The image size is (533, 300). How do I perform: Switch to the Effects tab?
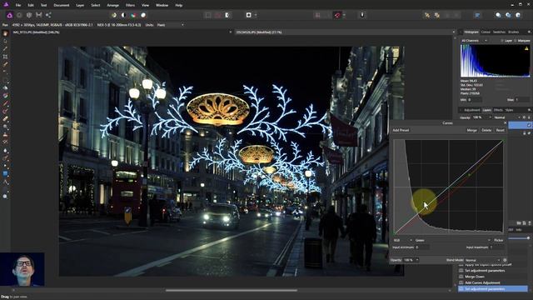coord(498,110)
